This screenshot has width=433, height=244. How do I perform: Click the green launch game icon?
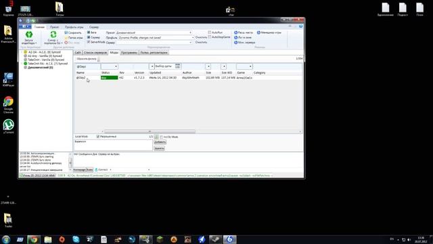(x=28, y=35)
